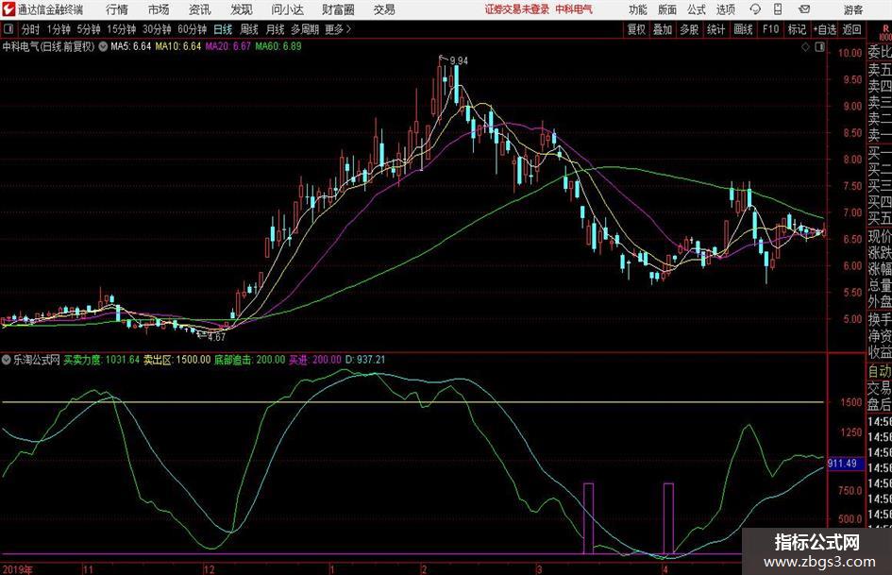
Task: Click the diamond icon at chart top right
Action: (x=805, y=47)
